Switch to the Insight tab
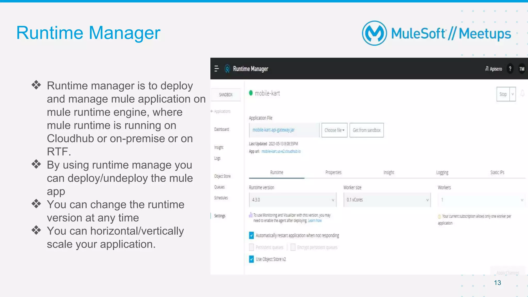The width and height of the screenshot is (528, 297). [389, 172]
